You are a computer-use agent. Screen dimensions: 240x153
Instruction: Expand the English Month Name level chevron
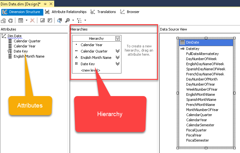[x=118, y=58]
